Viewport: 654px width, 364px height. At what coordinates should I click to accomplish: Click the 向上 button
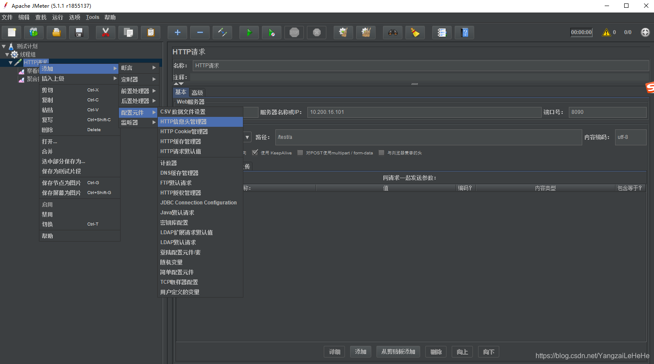tap(463, 352)
